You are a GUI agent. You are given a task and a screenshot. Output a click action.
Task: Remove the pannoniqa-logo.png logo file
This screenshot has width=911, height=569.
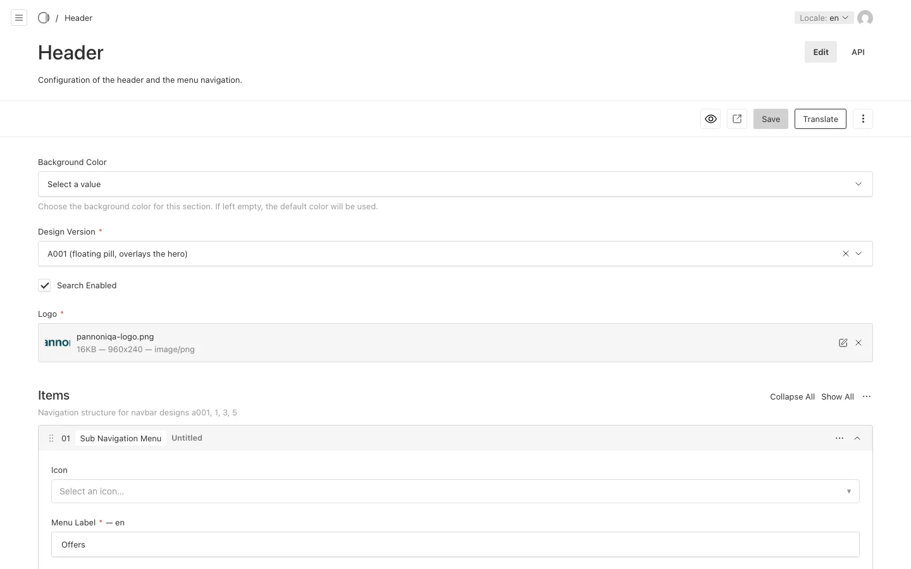click(858, 343)
